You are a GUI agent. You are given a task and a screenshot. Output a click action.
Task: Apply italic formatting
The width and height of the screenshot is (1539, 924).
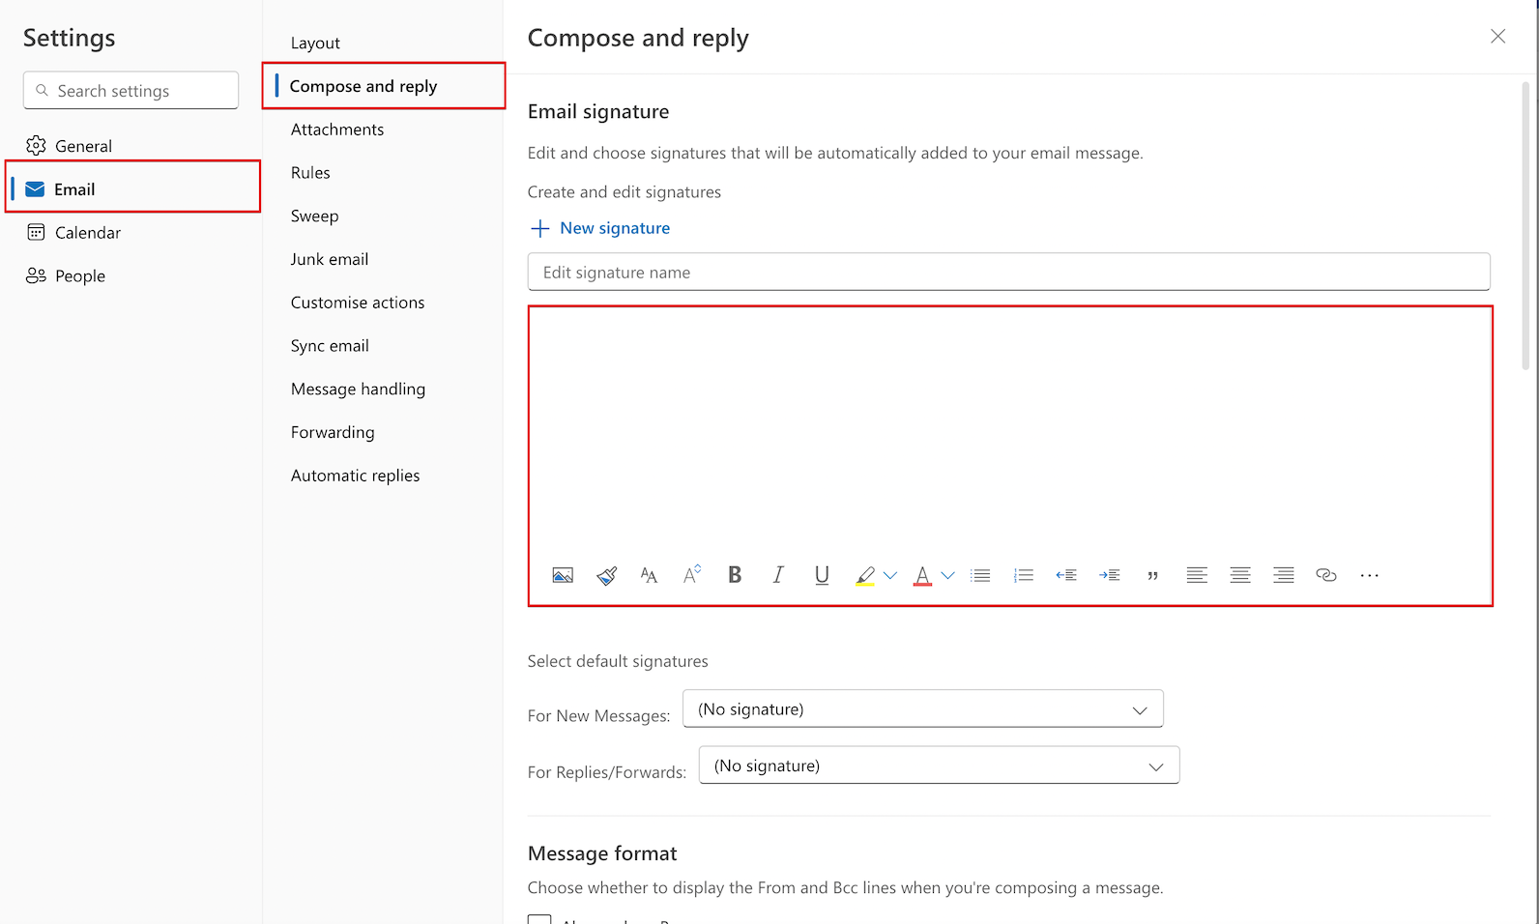tap(778, 575)
